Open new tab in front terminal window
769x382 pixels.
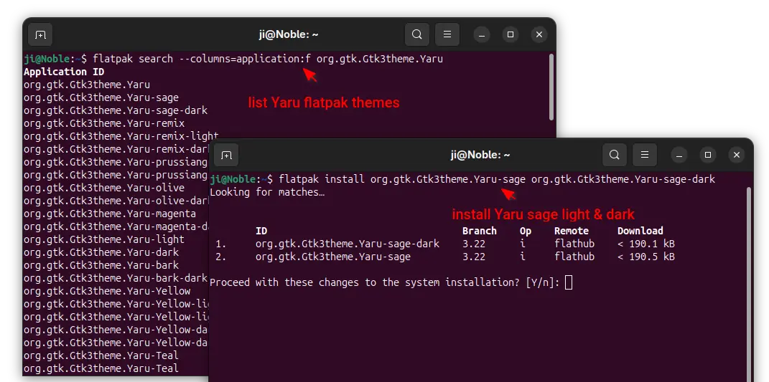226,156
